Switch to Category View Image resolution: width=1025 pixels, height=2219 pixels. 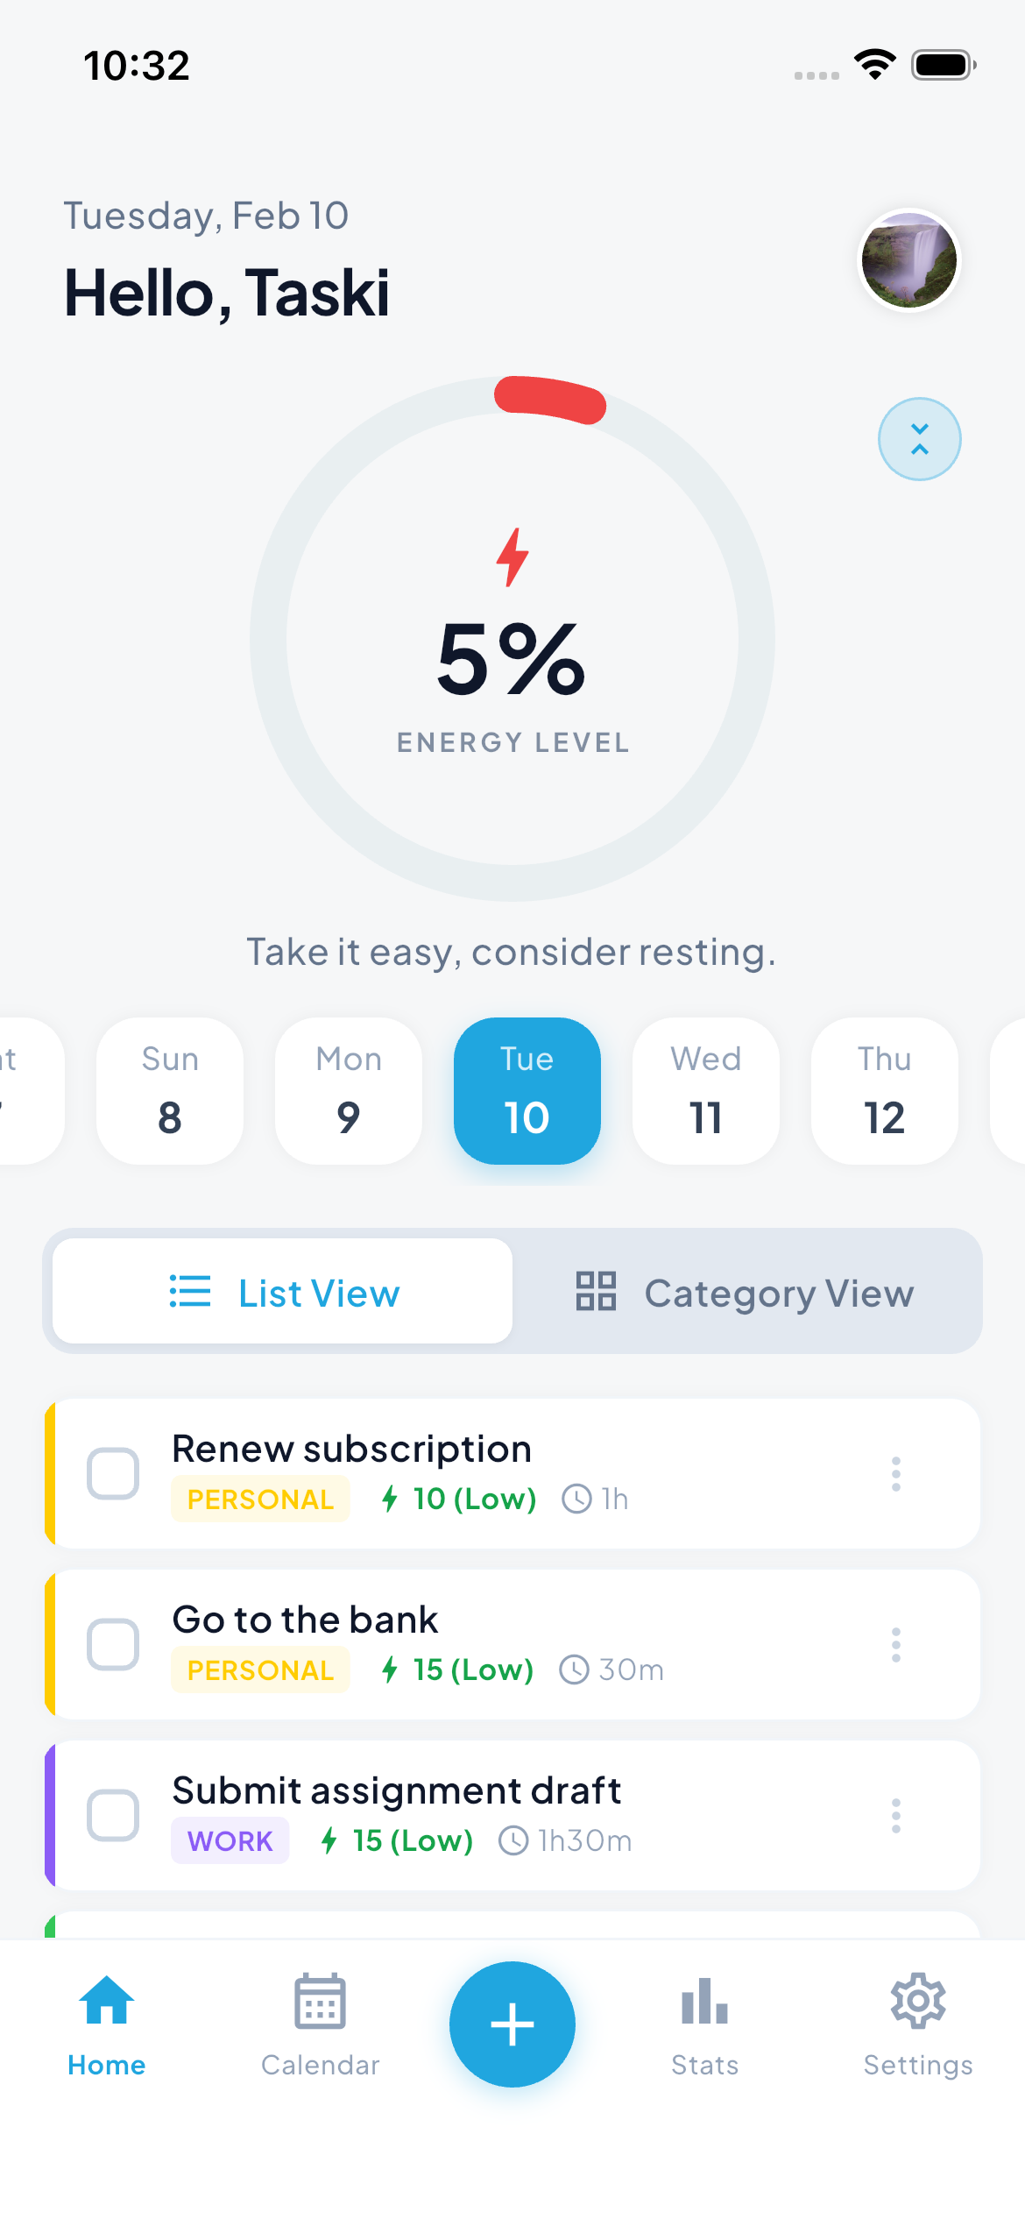[x=746, y=1293]
